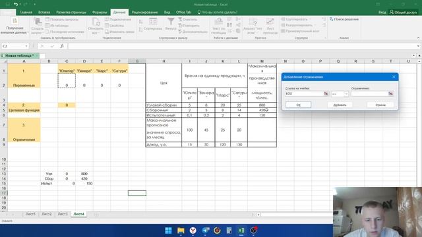
Task: Click range selector icon beside cell reference
Action: tap(326, 93)
